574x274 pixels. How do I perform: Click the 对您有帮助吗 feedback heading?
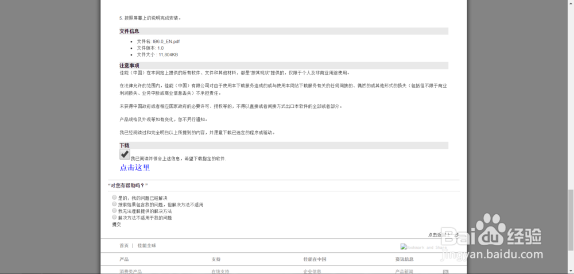click(x=128, y=186)
